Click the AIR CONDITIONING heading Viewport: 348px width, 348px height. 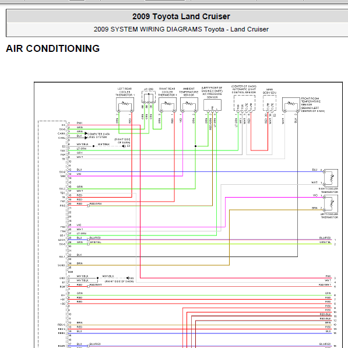53,48
